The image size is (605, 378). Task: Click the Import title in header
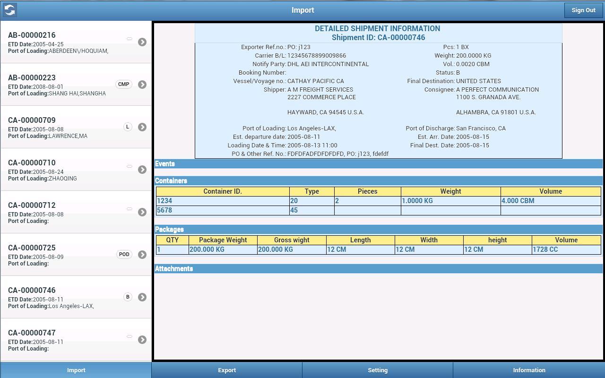[302, 10]
